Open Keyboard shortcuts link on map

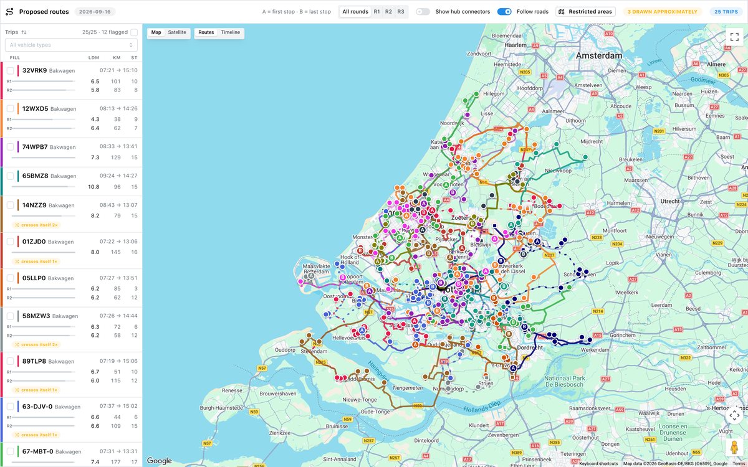(598, 463)
